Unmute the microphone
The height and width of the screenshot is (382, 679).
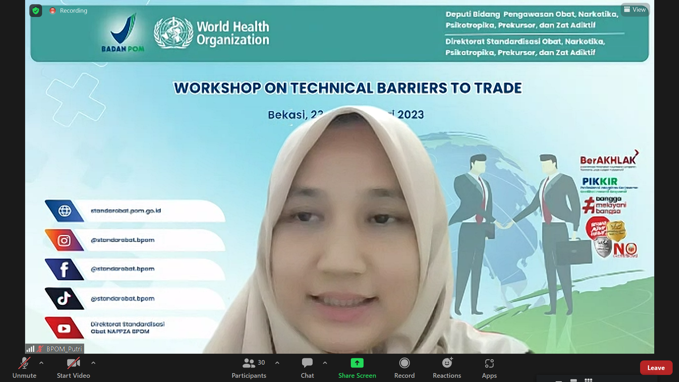(24, 367)
